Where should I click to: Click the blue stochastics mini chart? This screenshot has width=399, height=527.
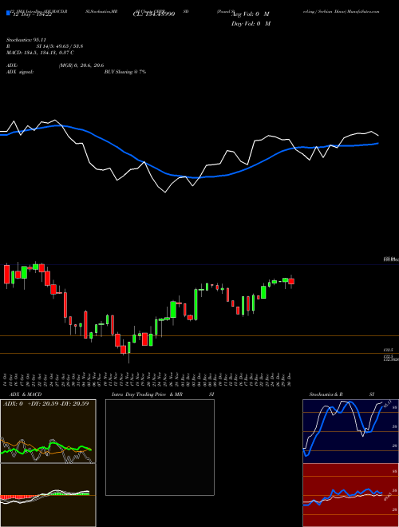coord(350,431)
